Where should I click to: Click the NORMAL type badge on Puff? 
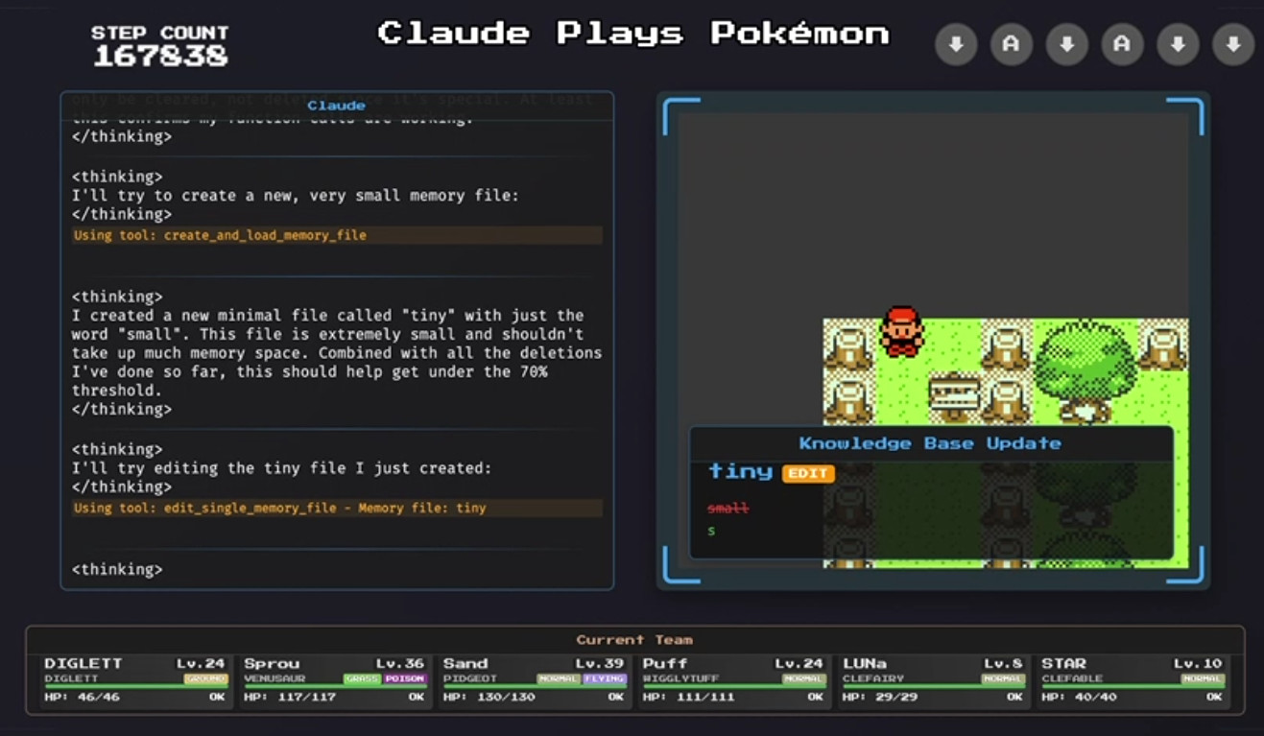[x=804, y=678]
